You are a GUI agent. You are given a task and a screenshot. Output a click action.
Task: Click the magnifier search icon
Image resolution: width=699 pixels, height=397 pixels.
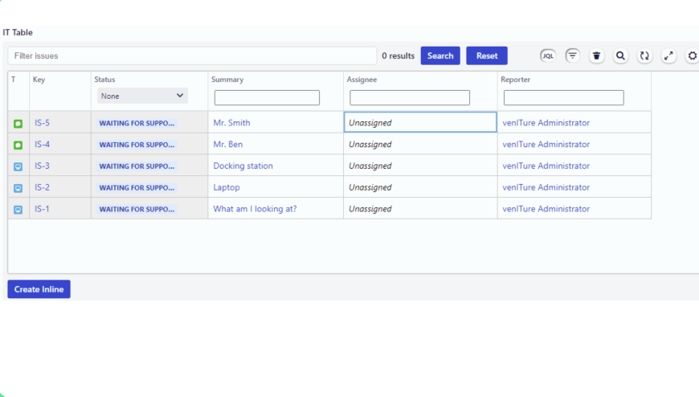620,55
